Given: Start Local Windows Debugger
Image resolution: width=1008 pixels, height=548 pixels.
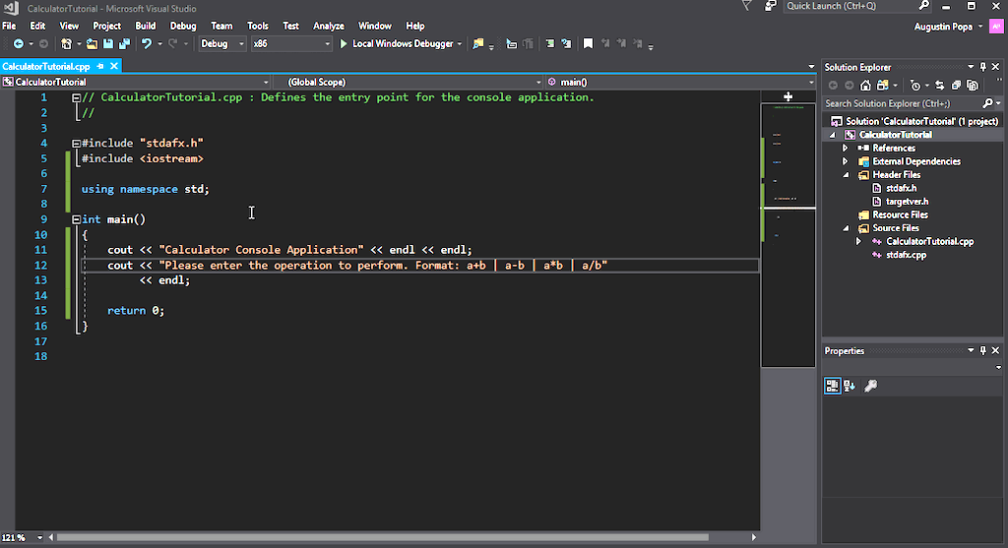Looking at the screenshot, I should 396,44.
